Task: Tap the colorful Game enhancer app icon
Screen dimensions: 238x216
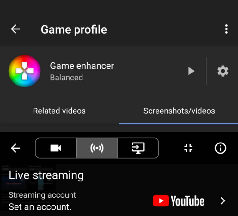Action: 25,71
